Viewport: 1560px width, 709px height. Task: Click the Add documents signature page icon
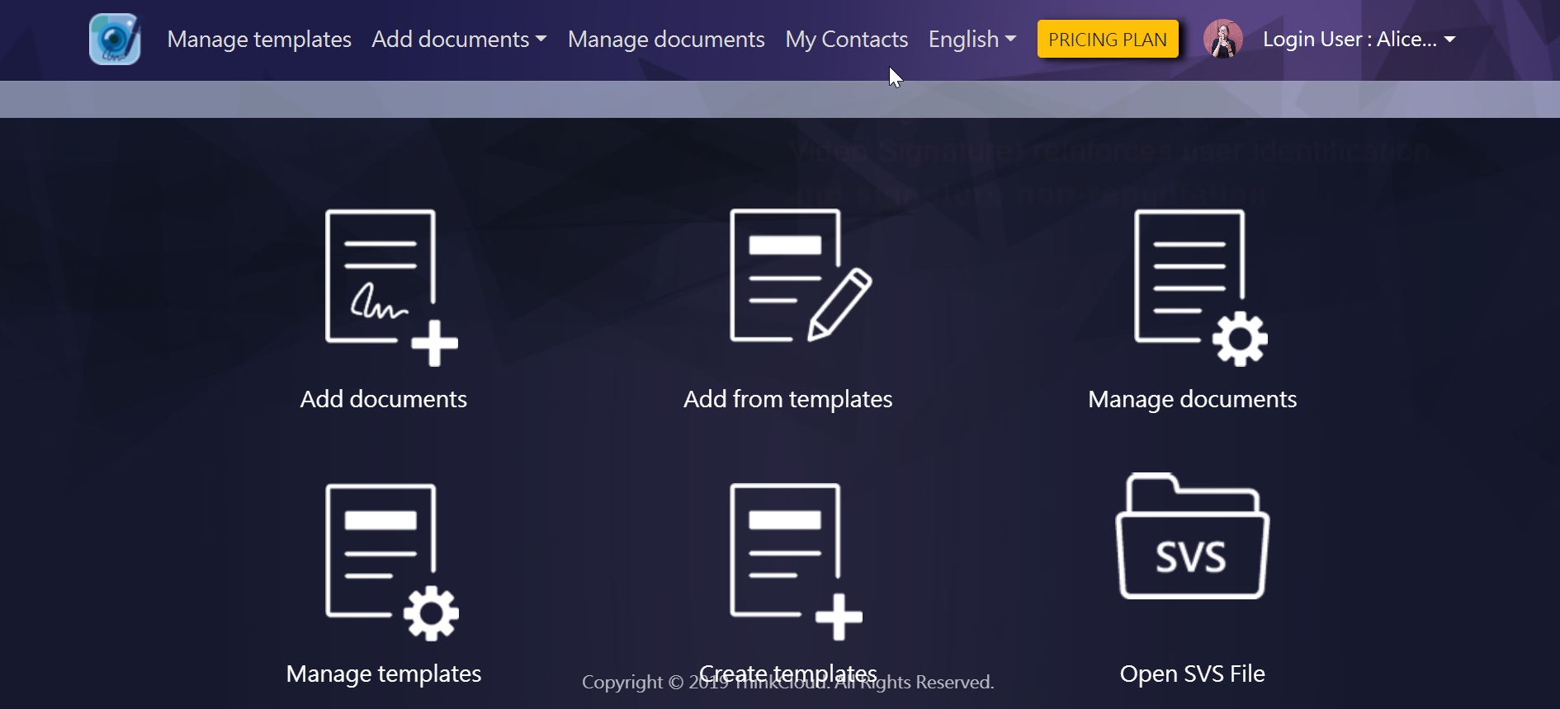391,287
